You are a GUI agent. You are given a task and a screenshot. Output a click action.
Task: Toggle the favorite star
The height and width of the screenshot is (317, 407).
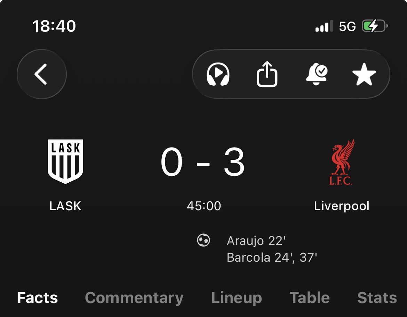364,74
